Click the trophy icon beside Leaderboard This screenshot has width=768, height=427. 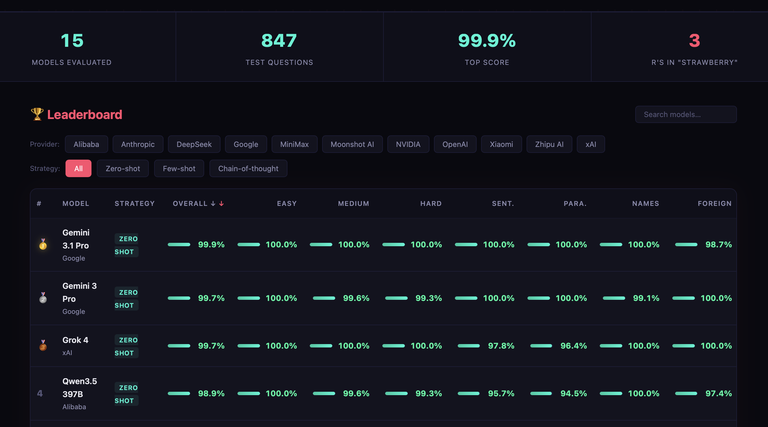pos(37,114)
